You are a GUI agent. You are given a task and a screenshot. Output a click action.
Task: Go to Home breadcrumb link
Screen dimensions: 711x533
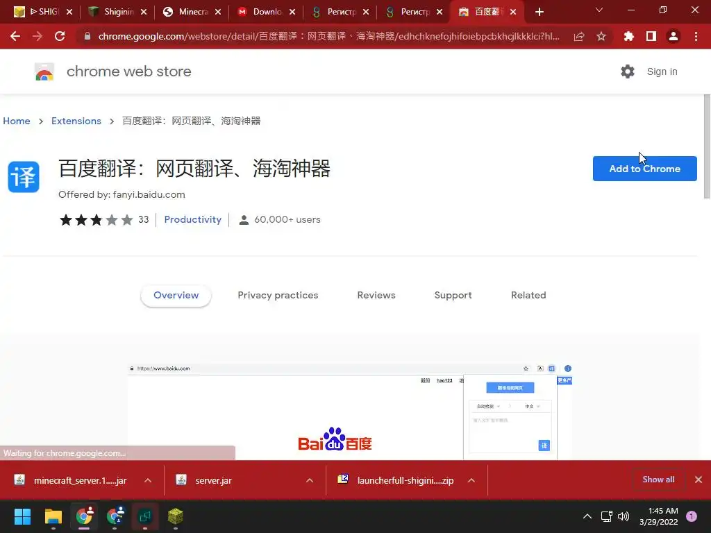17,121
